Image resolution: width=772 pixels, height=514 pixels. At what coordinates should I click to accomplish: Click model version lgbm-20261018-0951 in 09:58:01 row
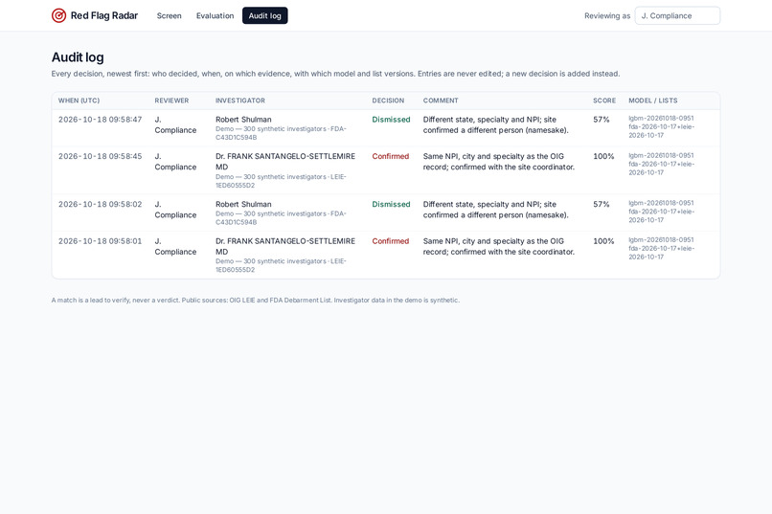661,239
